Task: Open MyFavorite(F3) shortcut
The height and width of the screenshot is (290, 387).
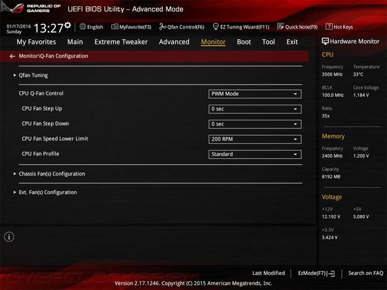Action: [x=135, y=27]
